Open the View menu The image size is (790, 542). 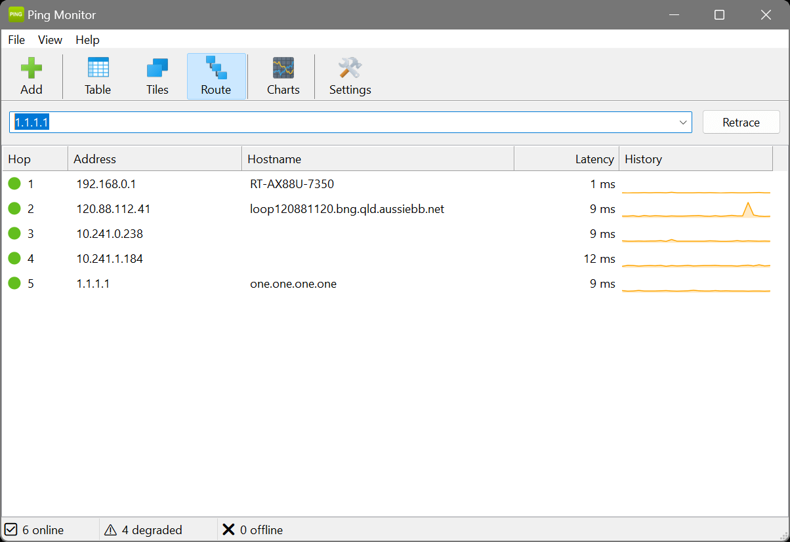(50, 40)
